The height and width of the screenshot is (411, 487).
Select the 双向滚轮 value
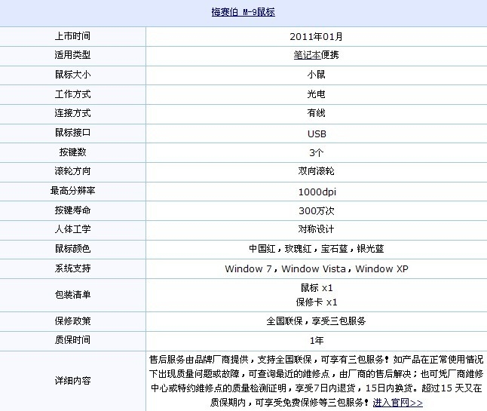pyautogui.click(x=316, y=171)
